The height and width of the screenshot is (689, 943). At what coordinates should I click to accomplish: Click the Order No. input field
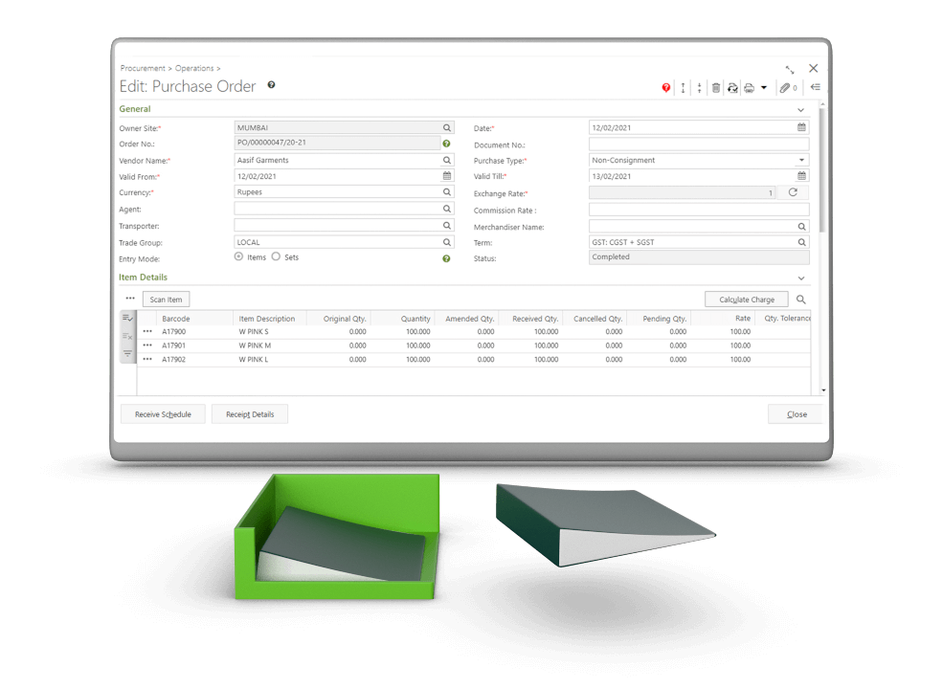335,144
